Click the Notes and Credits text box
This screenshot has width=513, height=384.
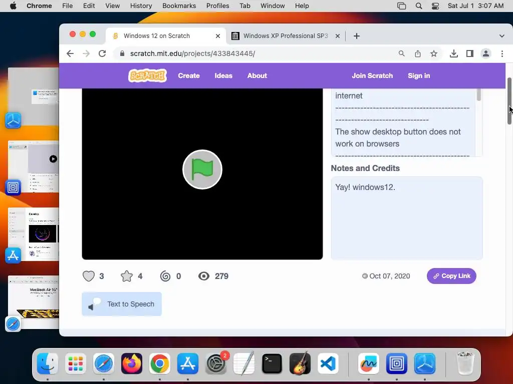(x=407, y=218)
